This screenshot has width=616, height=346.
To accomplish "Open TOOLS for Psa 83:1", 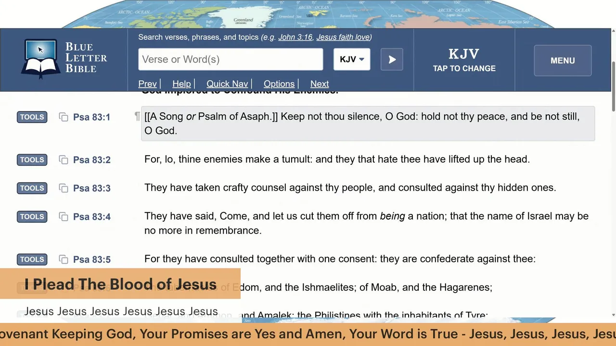I will click(x=32, y=117).
